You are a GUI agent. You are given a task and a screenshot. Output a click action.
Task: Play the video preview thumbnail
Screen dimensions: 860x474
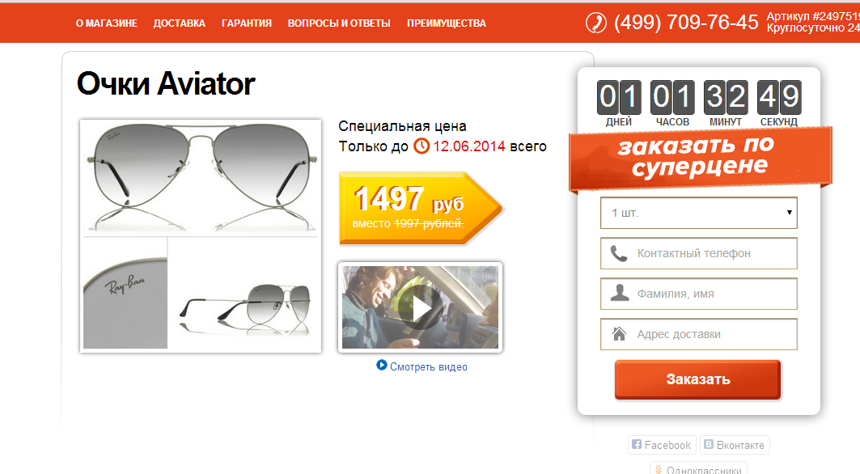click(420, 307)
